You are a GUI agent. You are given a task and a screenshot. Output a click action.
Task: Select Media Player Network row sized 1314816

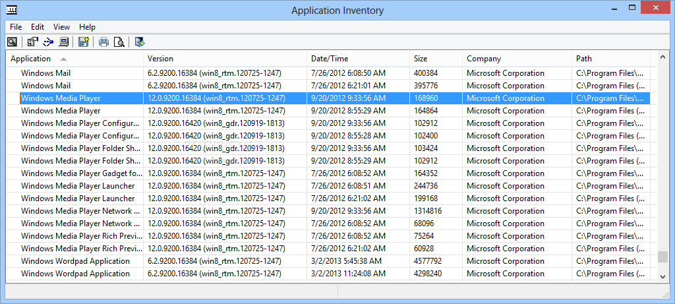click(x=328, y=211)
